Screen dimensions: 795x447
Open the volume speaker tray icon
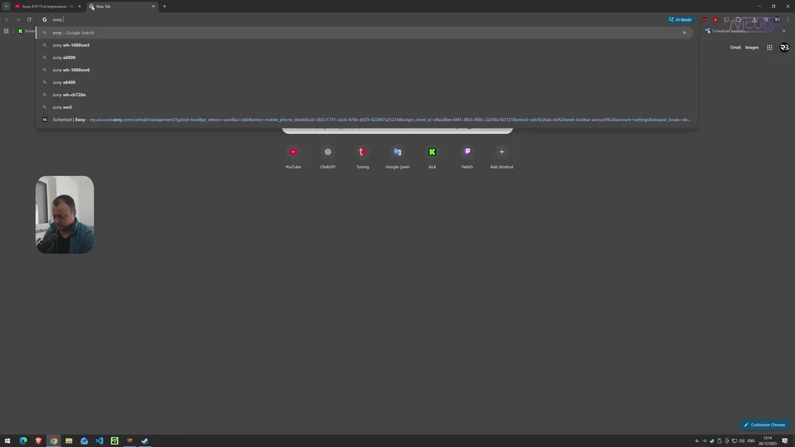coord(742,441)
